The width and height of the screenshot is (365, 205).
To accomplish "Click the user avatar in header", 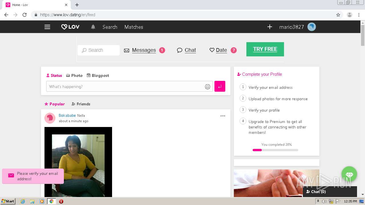I will tap(312, 27).
